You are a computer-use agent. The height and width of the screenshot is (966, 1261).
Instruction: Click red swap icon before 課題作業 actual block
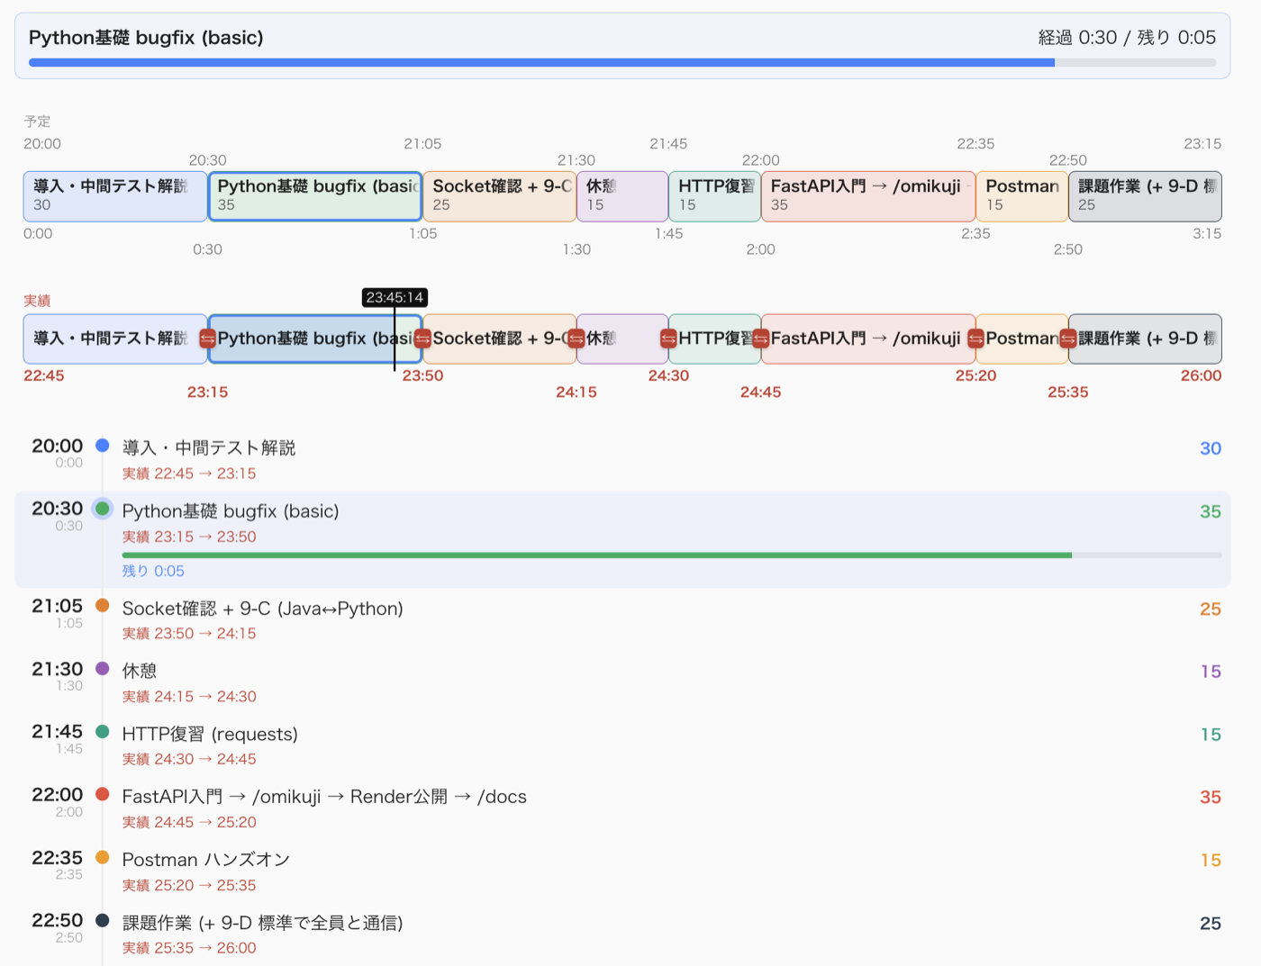point(1068,339)
